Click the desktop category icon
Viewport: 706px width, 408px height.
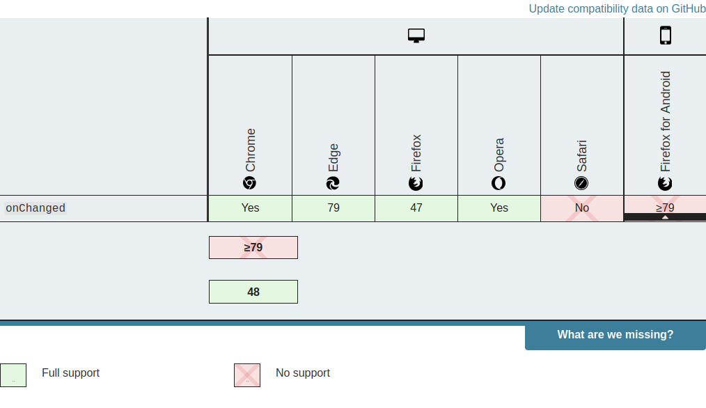pos(416,35)
